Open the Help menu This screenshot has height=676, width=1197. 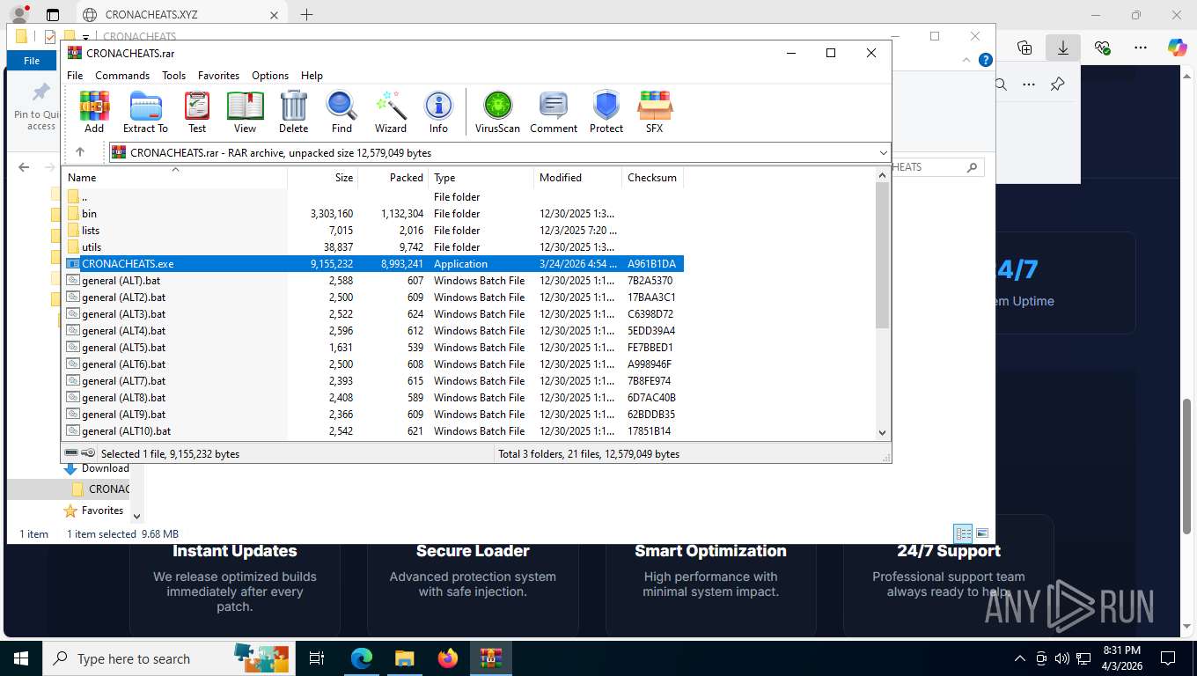312,76
